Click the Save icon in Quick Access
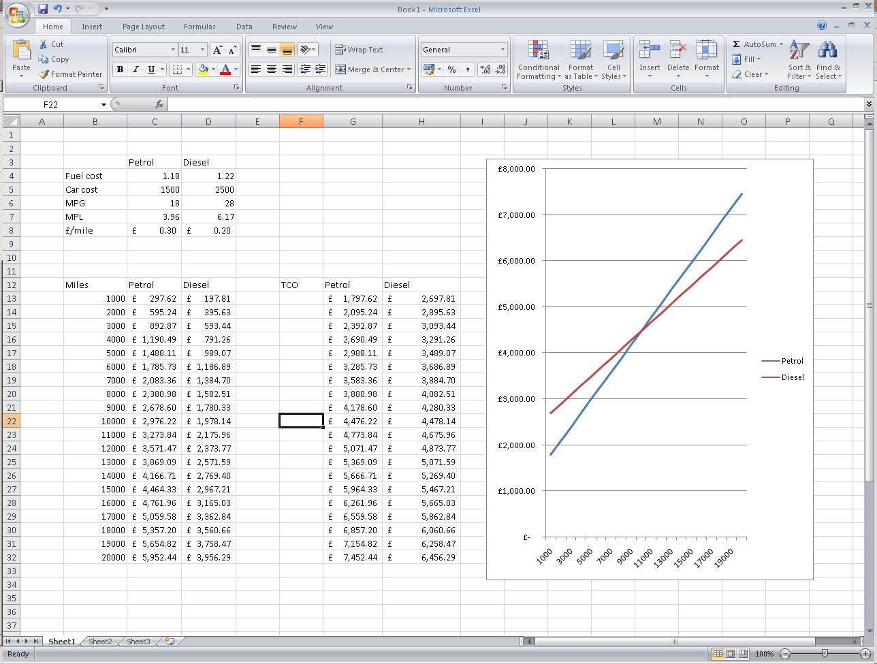877x664 pixels. 43,9
